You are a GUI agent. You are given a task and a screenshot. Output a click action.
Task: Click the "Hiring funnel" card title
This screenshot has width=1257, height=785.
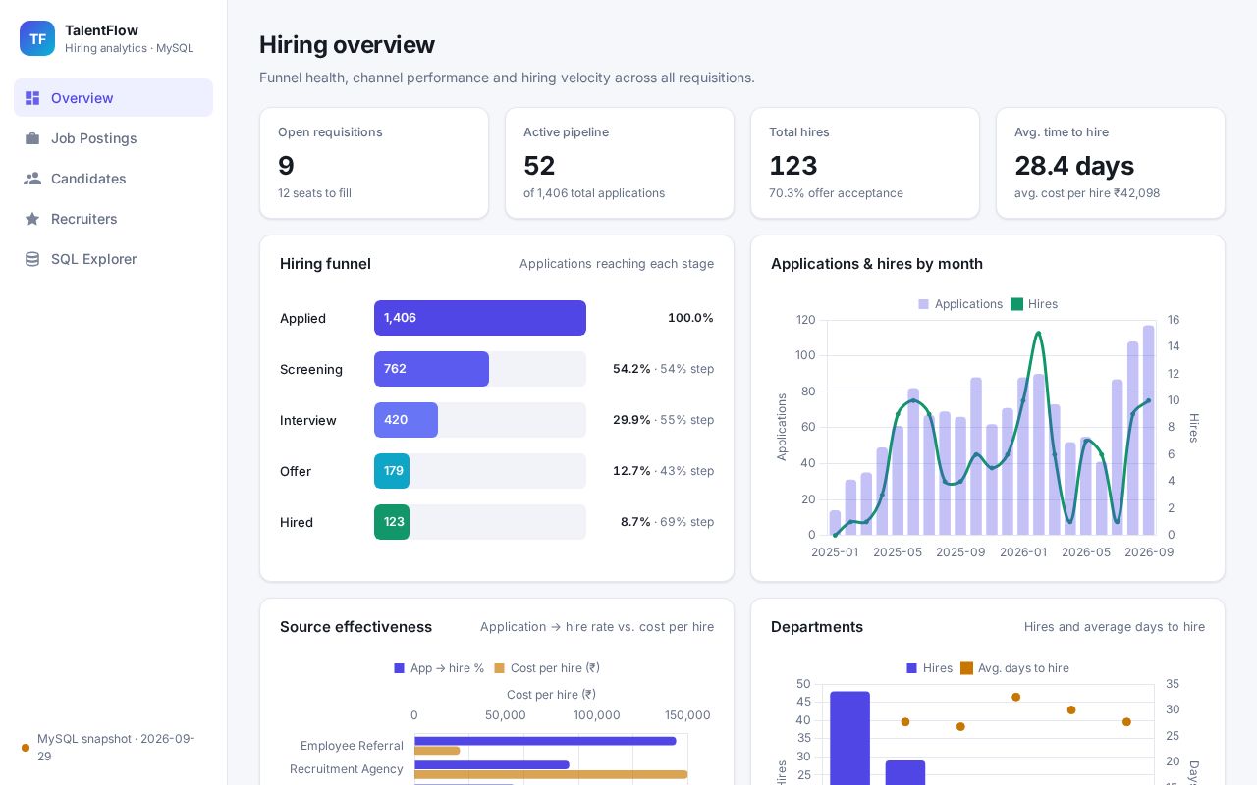click(325, 264)
